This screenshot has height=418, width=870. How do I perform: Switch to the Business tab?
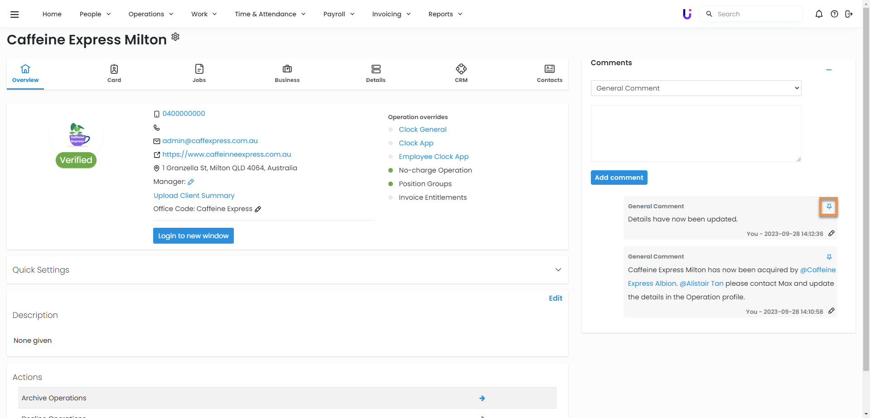tap(287, 74)
